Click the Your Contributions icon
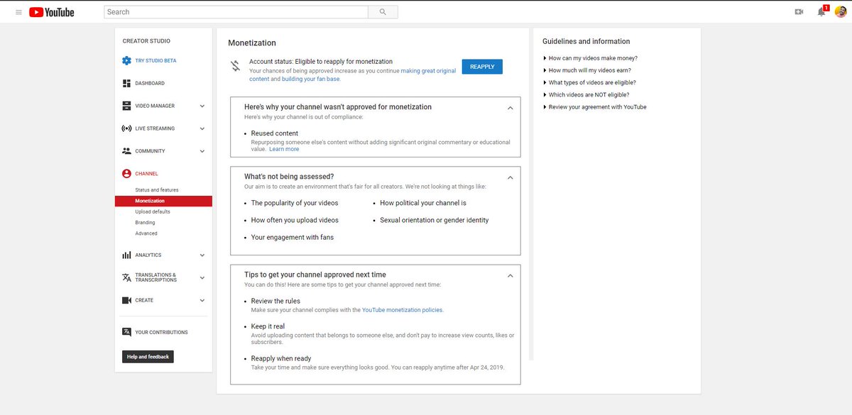 [x=126, y=332]
